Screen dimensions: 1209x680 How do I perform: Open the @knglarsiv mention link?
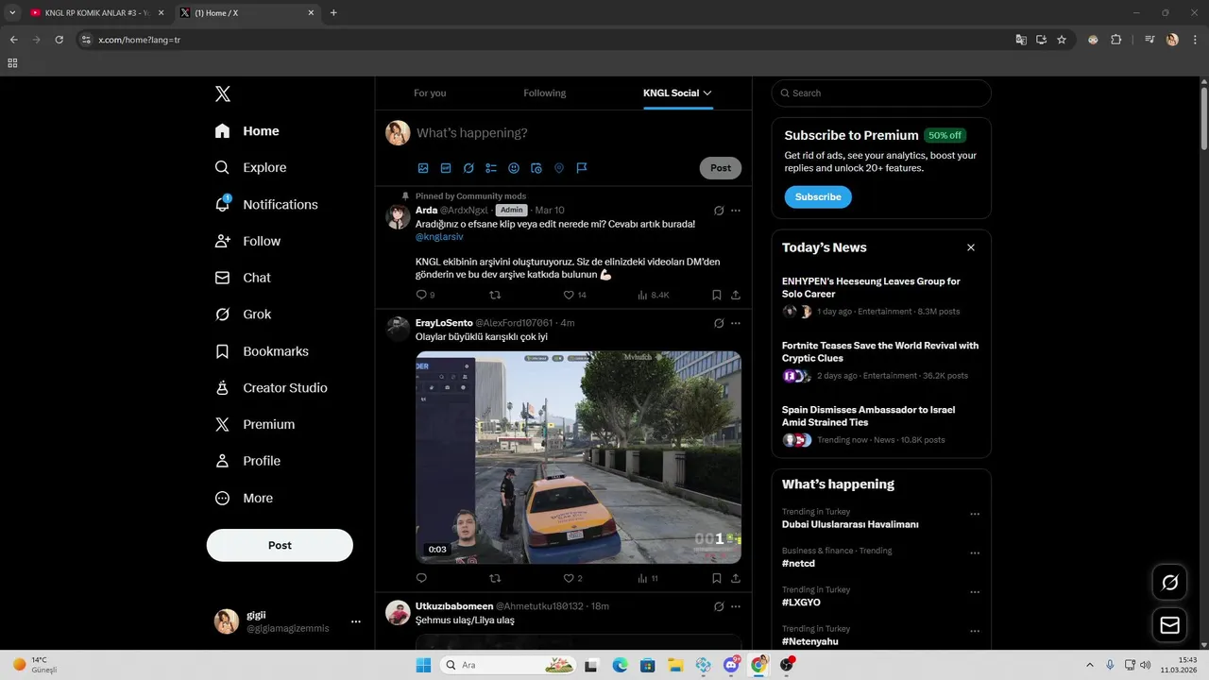click(439, 237)
